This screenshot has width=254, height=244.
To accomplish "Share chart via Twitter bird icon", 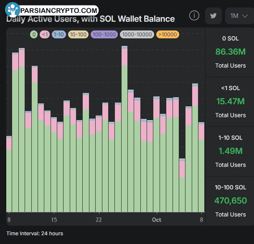I will [x=213, y=16].
